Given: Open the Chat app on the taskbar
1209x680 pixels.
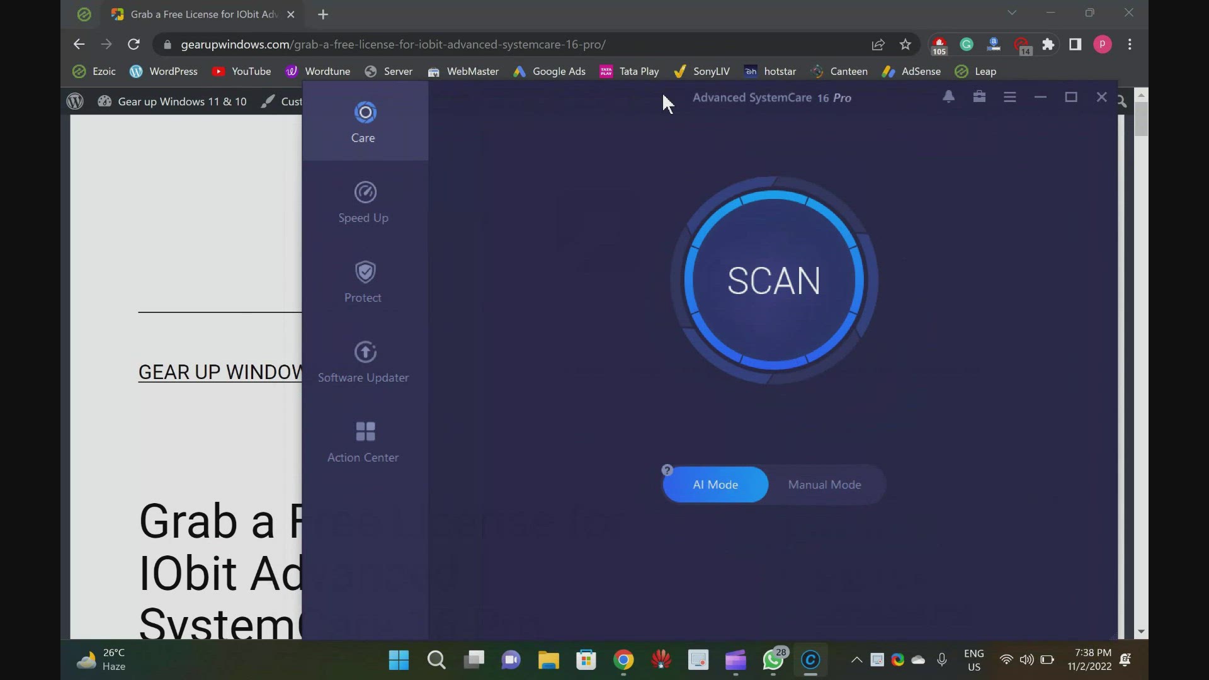Looking at the screenshot, I should tap(511, 660).
